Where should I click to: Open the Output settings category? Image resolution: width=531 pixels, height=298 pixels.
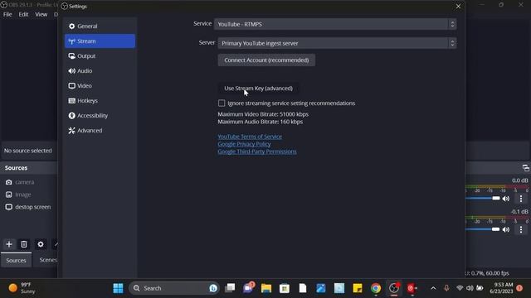pos(100,56)
